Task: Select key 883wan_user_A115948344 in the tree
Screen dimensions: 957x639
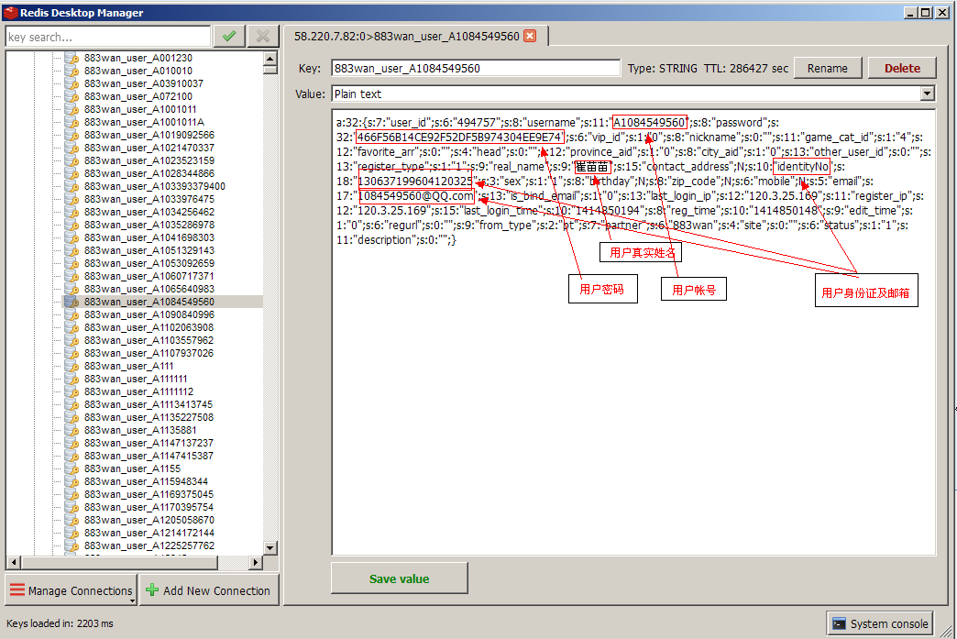Action: point(146,481)
